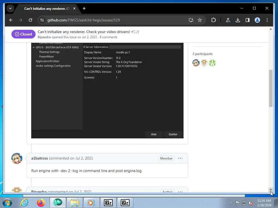Reload the GitHub issue page
278x208 pixels.
[x=30, y=20]
